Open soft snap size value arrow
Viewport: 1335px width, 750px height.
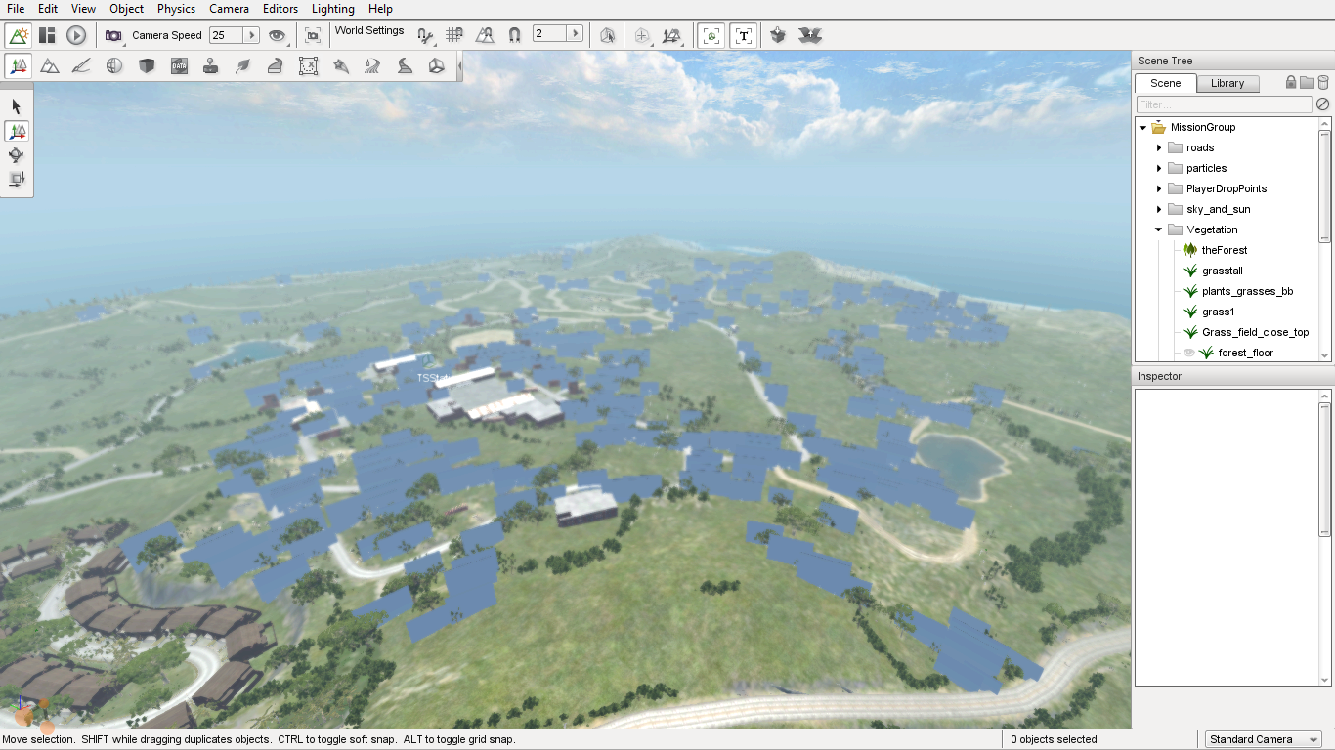click(x=575, y=34)
